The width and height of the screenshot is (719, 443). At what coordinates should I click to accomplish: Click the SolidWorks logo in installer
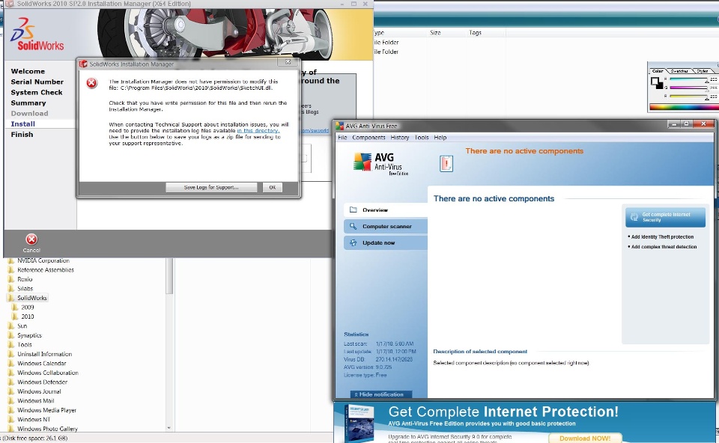coord(37,34)
